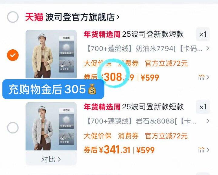Tap the money bag emoji on blue banner
218x175 pixels.
(92, 89)
